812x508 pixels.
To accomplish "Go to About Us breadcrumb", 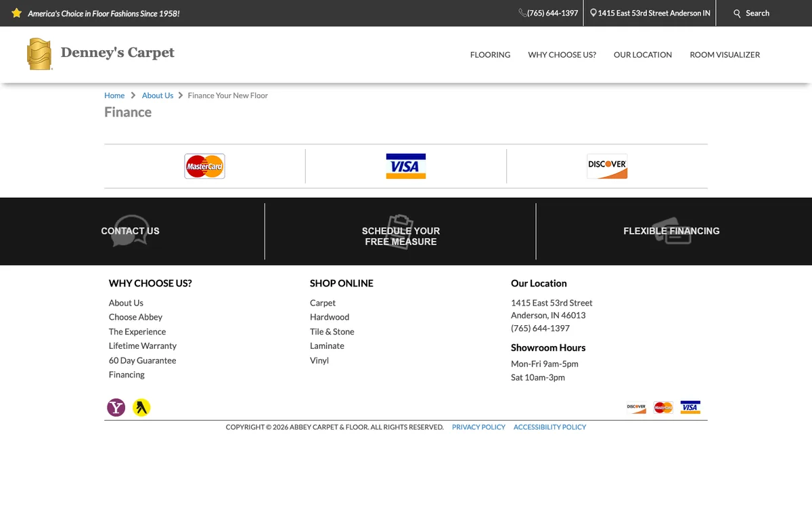I will pos(158,96).
